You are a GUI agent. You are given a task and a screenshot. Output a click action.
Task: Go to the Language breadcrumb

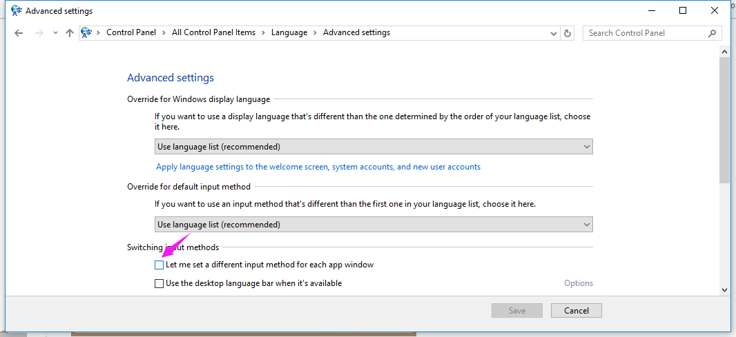click(289, 32)
